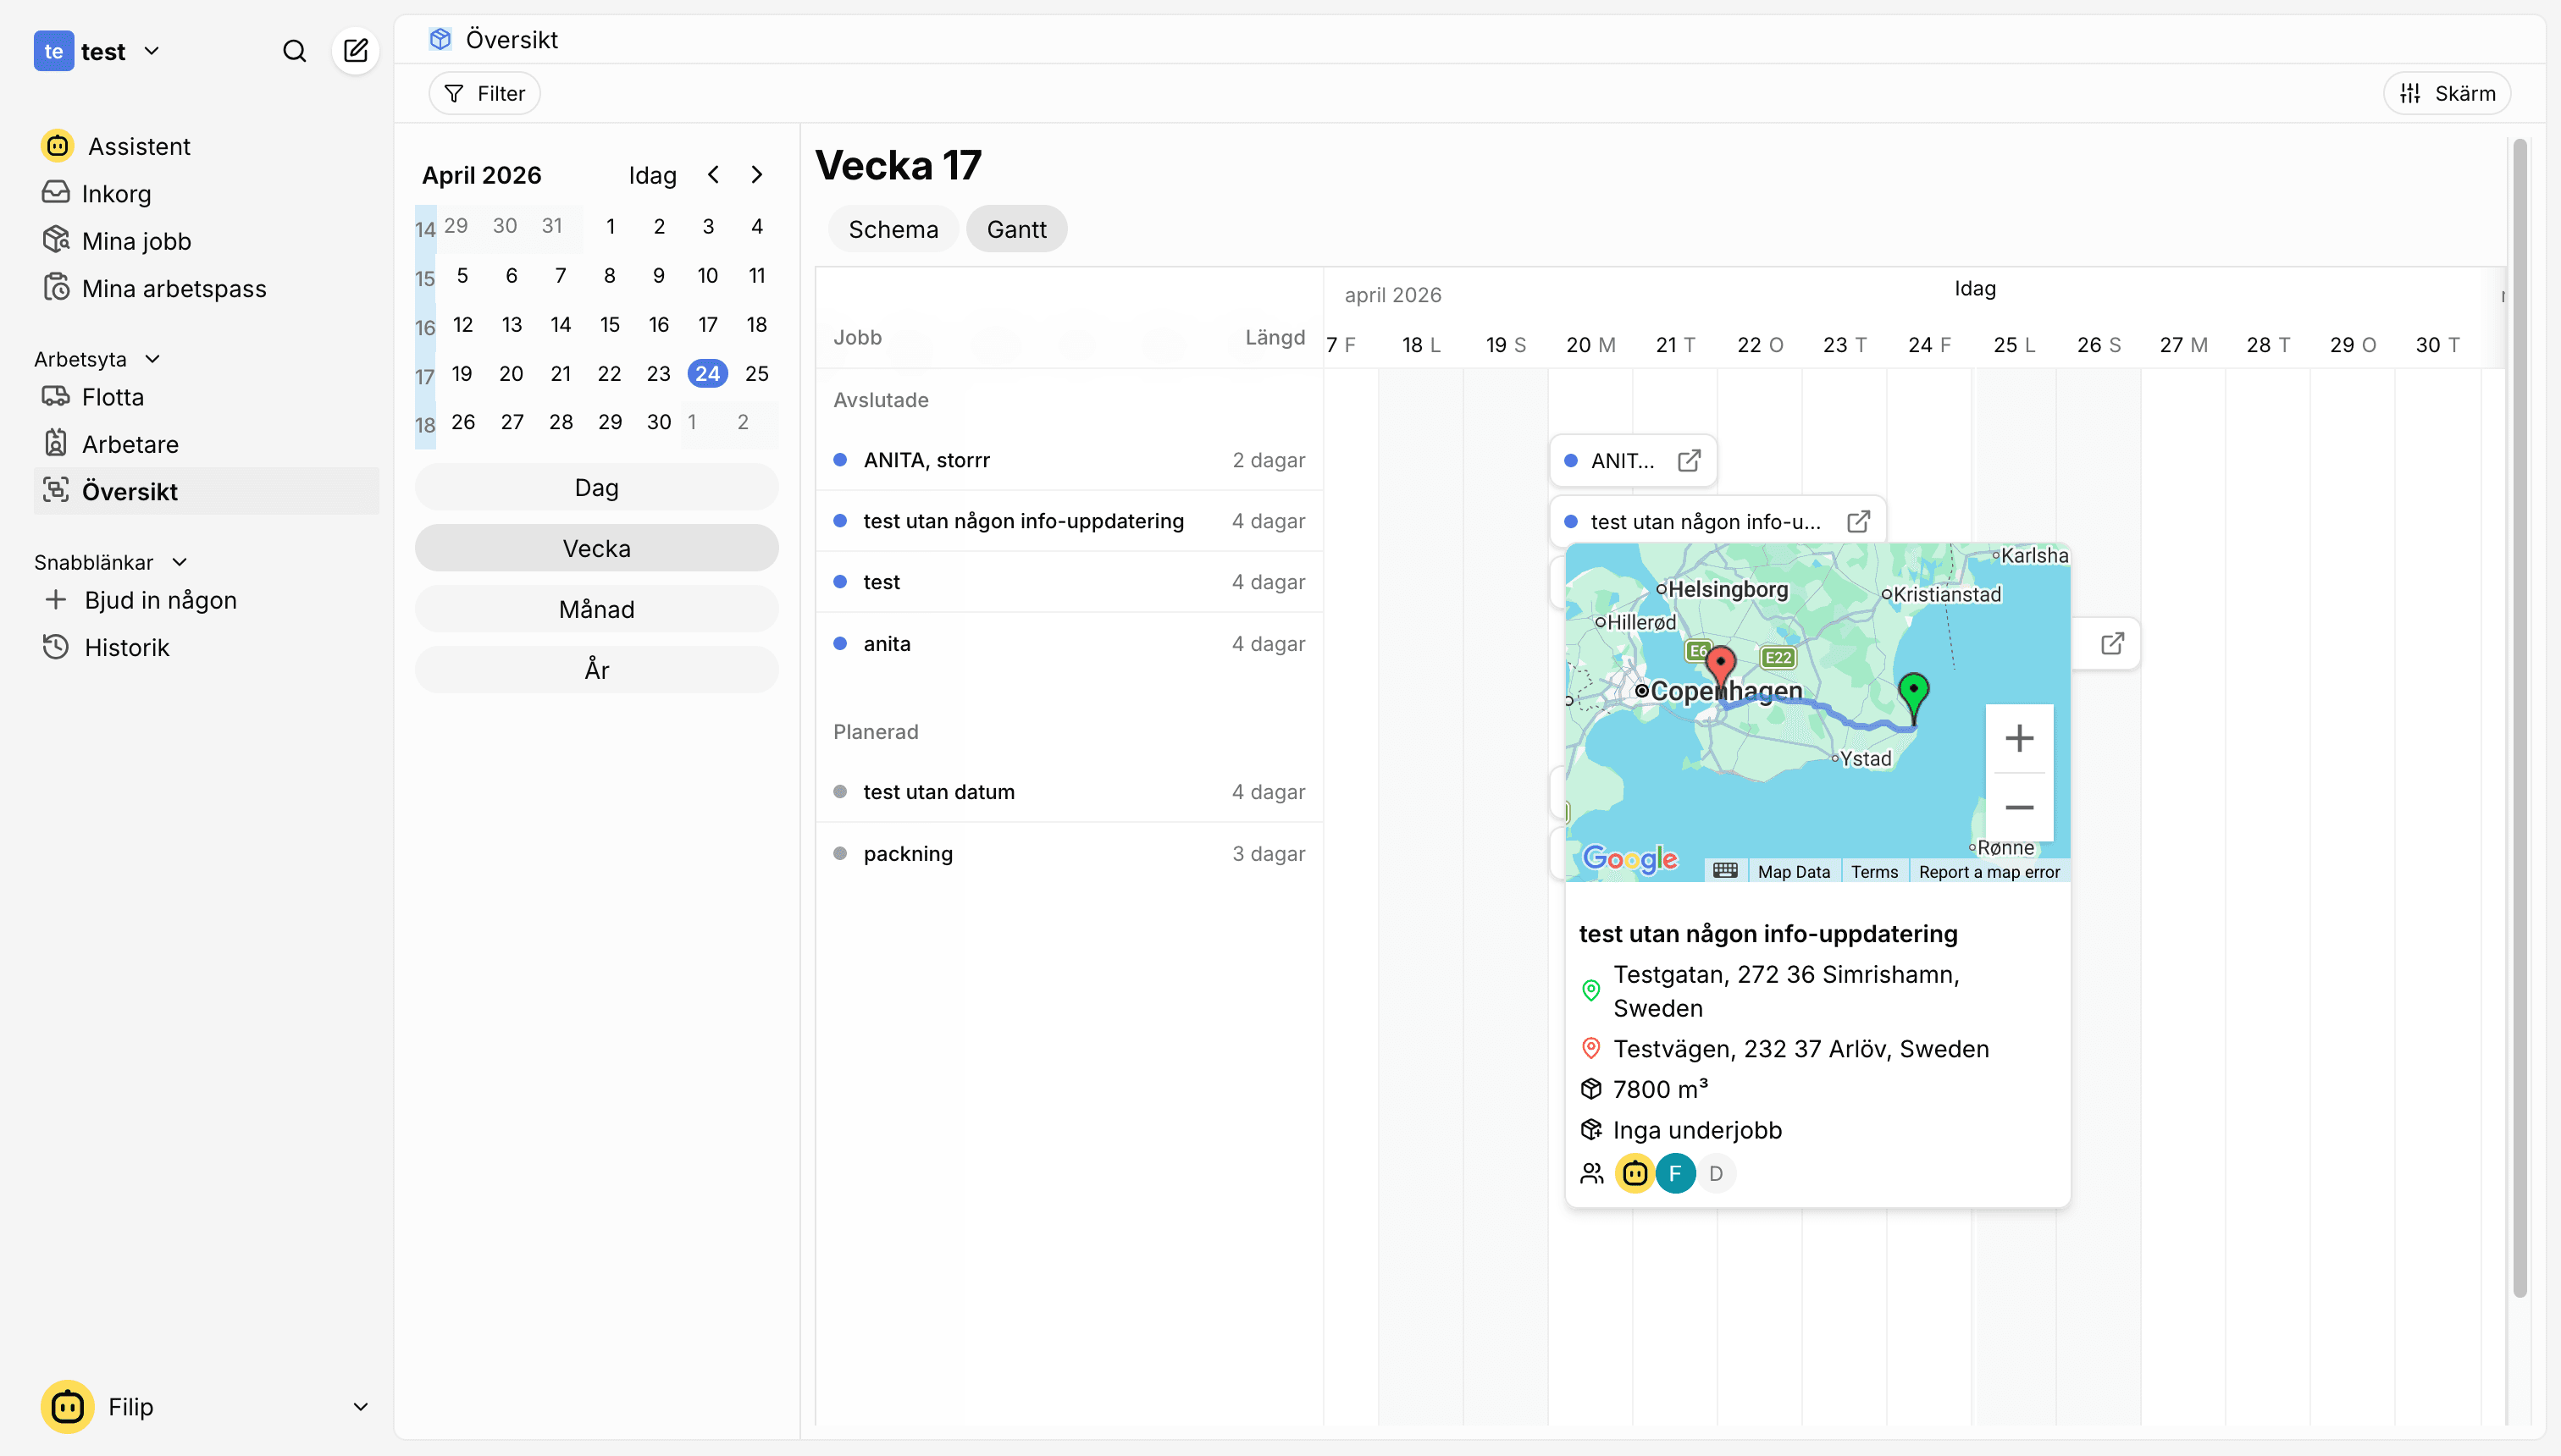Open external link icon right of the map

pyautogui.click(x=2112, y=643)
